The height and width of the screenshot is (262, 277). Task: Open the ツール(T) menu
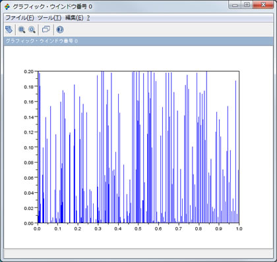coord(49,18)
